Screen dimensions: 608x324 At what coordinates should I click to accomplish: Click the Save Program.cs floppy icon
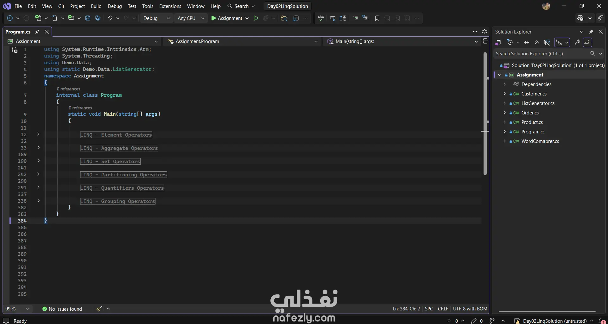coord(88,18)
